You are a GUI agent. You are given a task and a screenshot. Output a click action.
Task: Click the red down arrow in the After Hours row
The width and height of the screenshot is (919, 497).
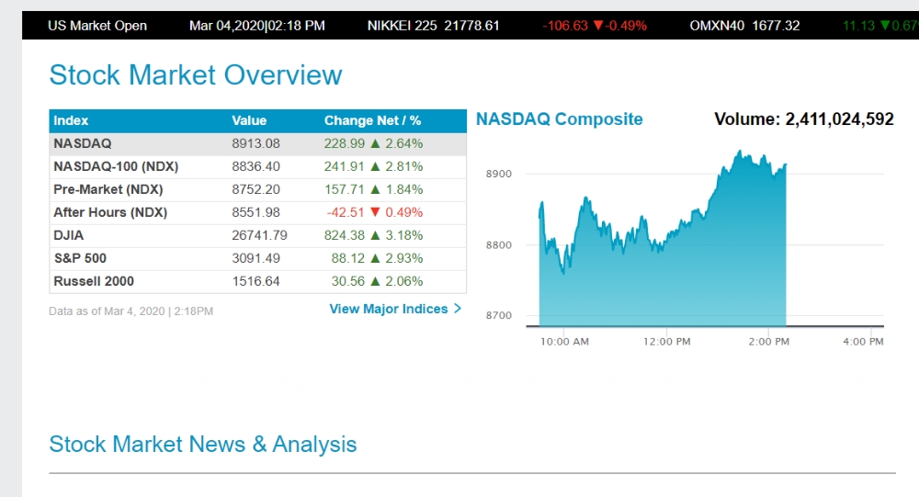(x=375, y=213)
